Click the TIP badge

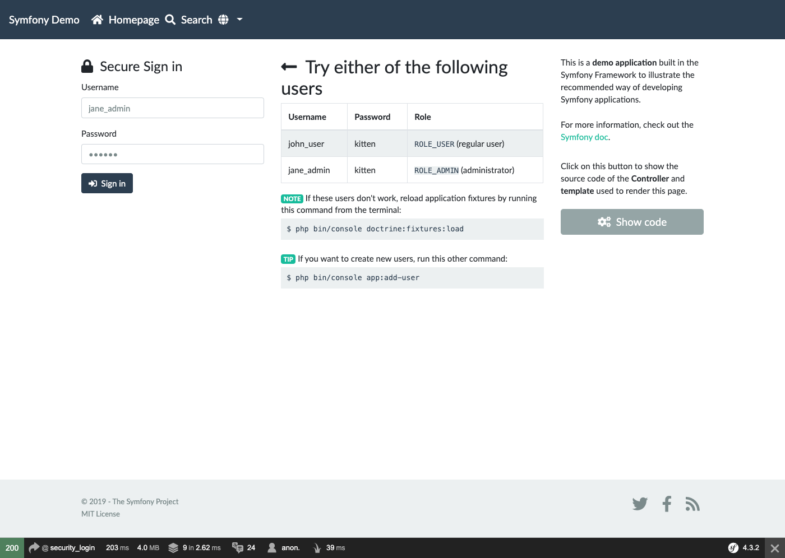pyautogui.click(x=288, y=259)
